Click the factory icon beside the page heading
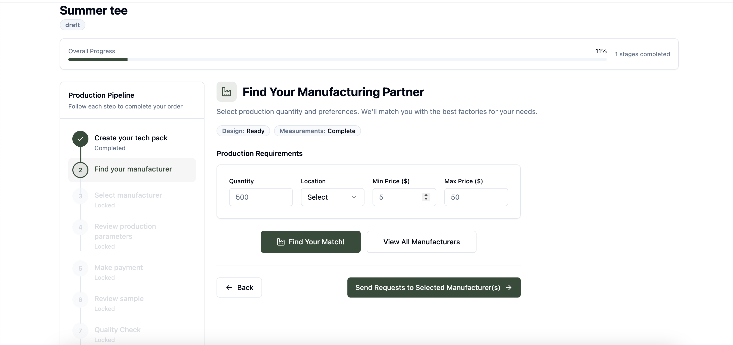Screen dimensions: 733x345 tap(227, 92)
